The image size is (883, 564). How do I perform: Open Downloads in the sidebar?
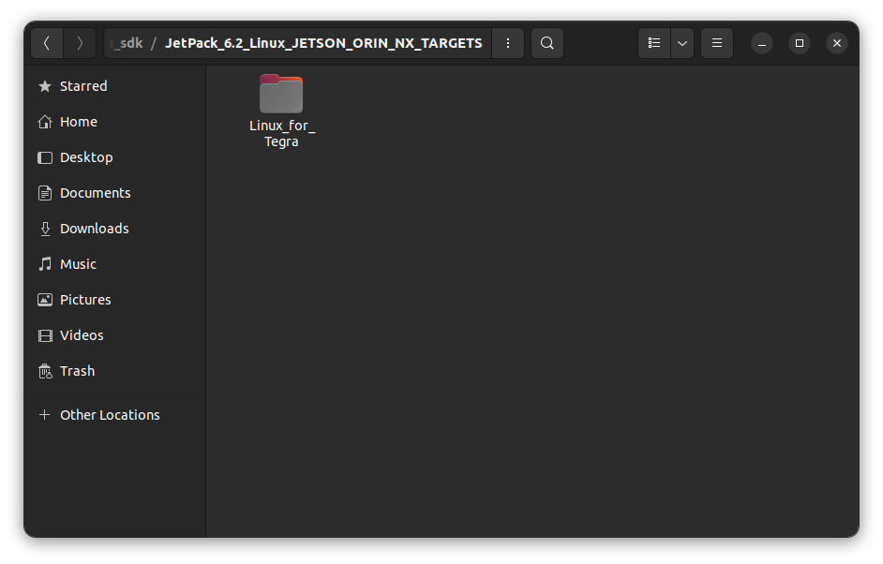[x=115, y=229]
